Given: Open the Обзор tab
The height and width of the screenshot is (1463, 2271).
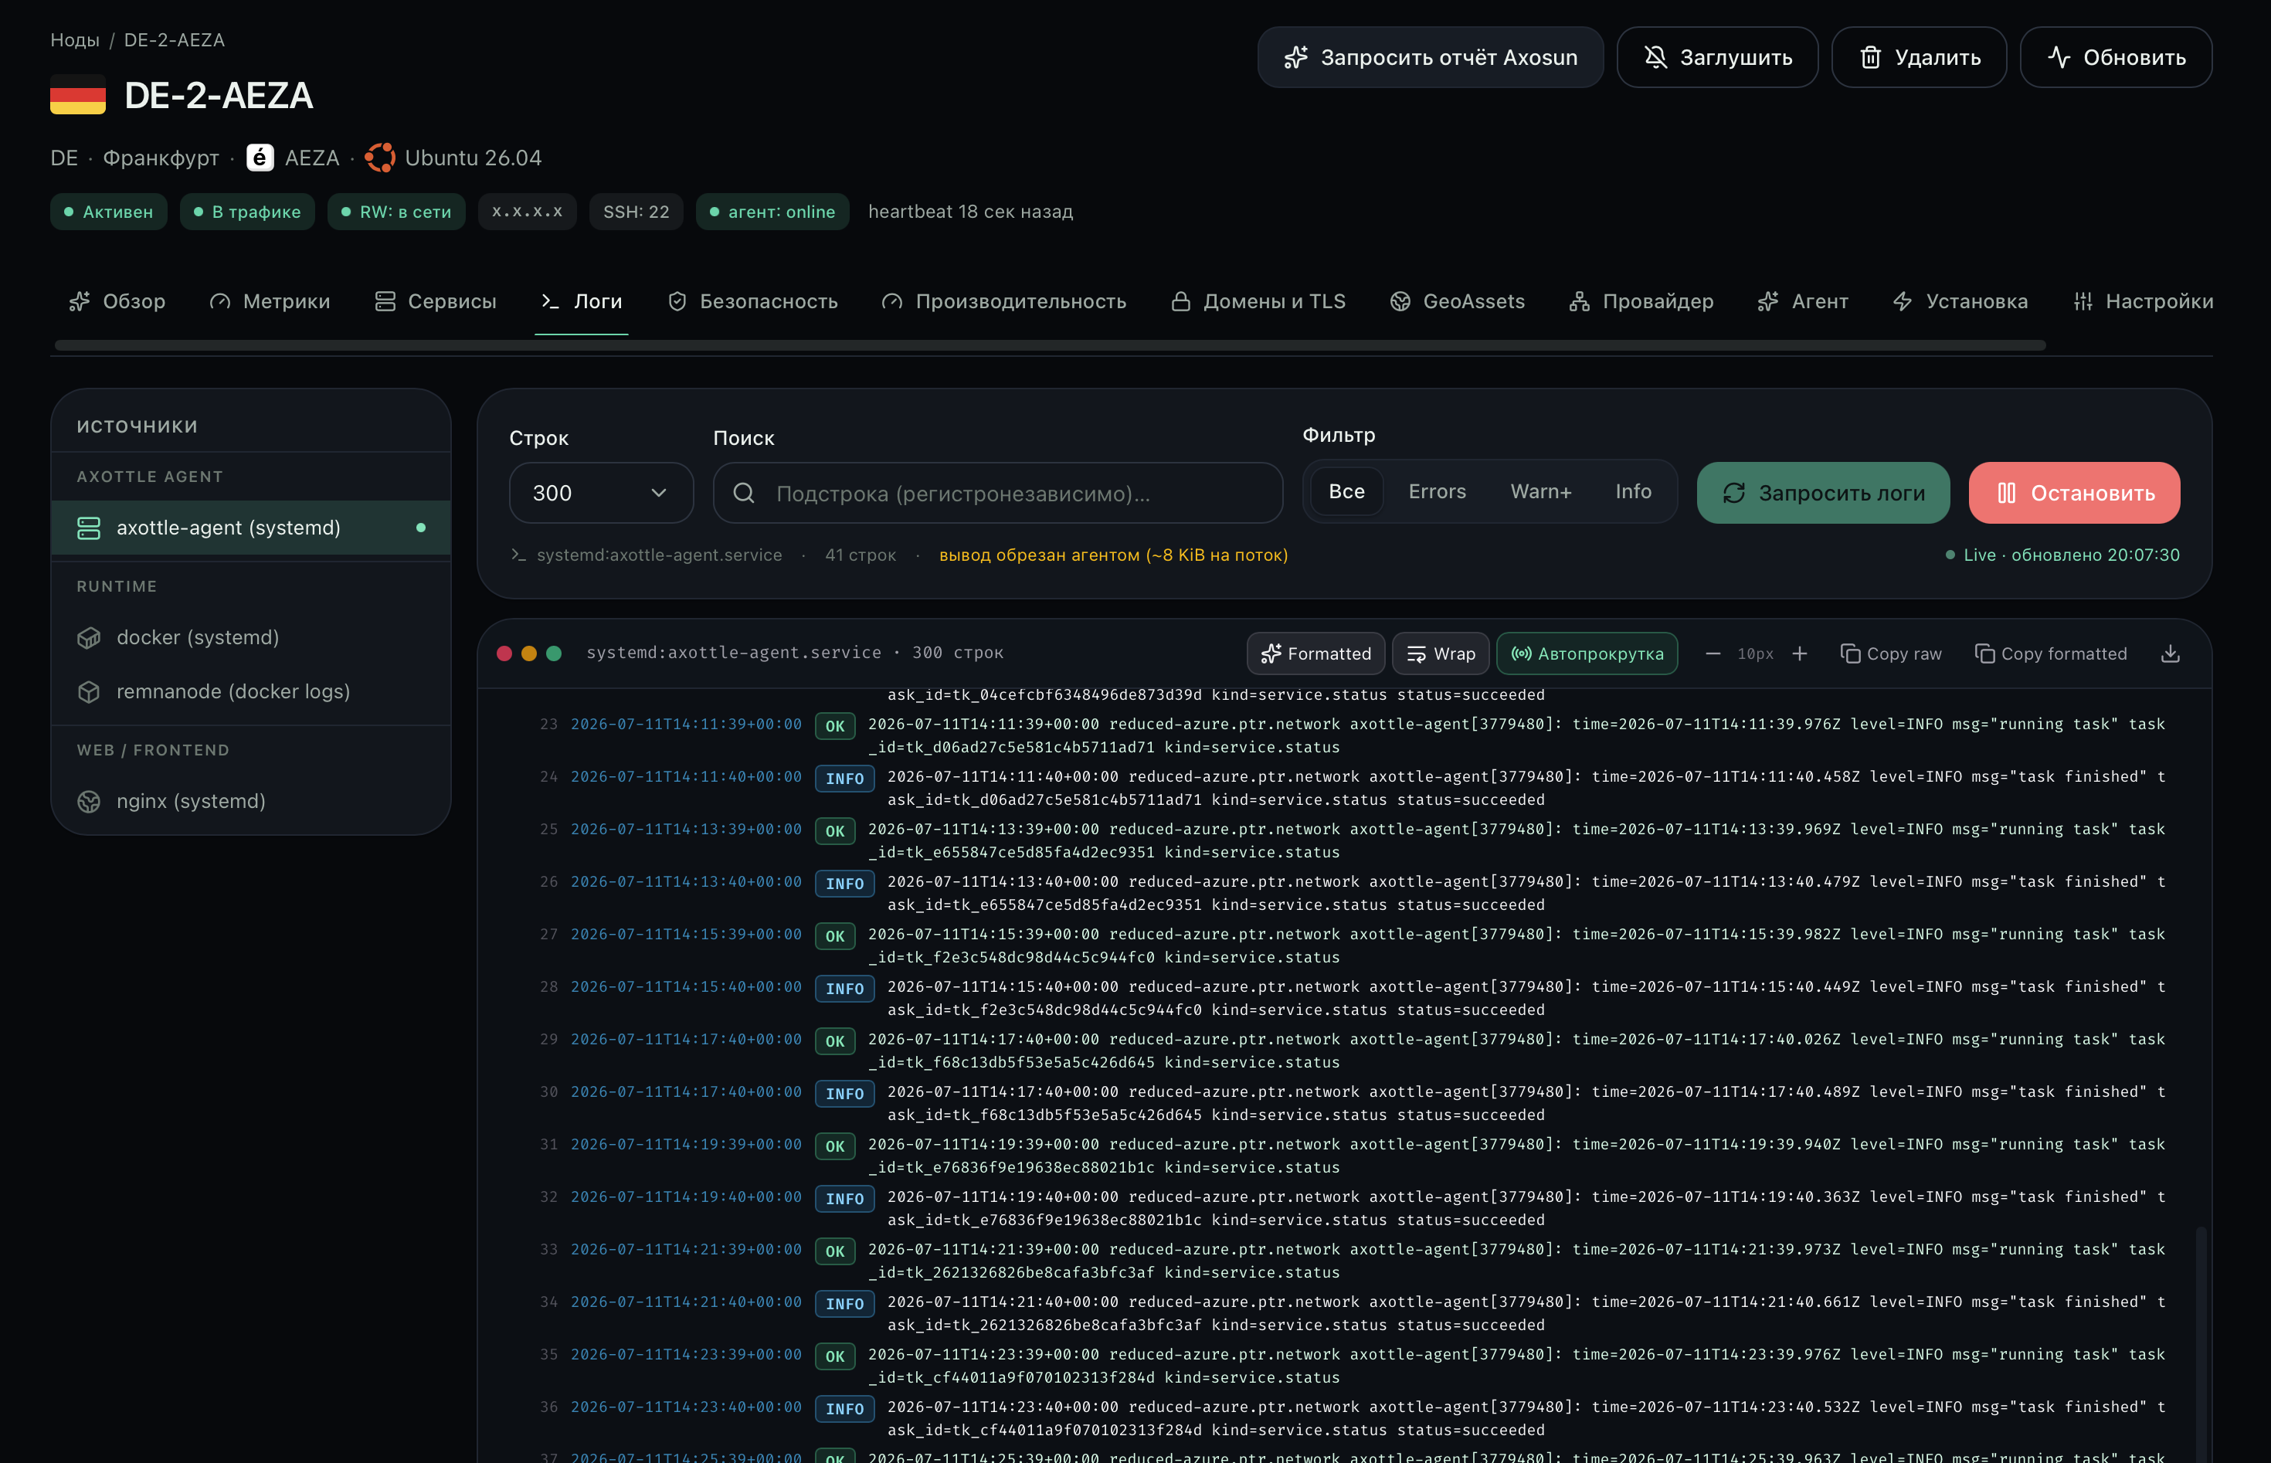Looking at the screenshot, I should coord(117,301).
